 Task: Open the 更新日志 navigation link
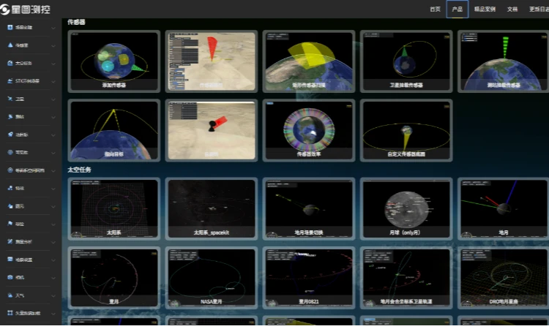538,10
